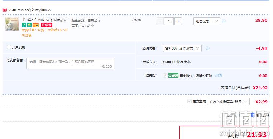Viewport: 273px width, 139px height.
Task: Tick the 开具发票 invoice checkbox
Action: pyautogui.click(x=9, y=47)
